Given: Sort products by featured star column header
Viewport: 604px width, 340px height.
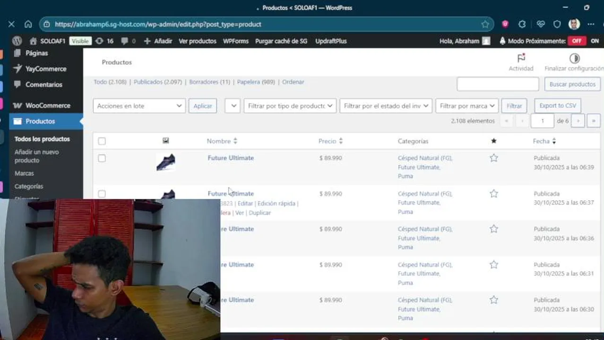Looking at the screenshot, I should (x=494, y=141).
